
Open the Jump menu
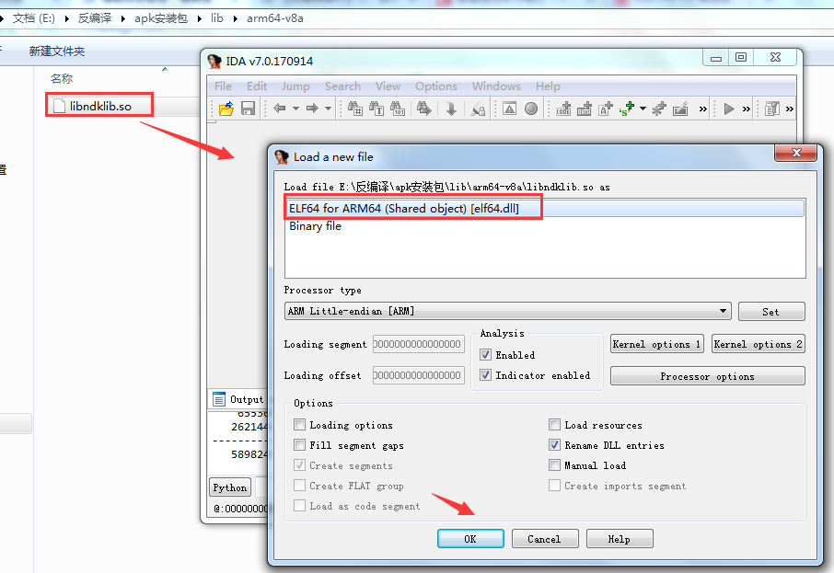295,86
